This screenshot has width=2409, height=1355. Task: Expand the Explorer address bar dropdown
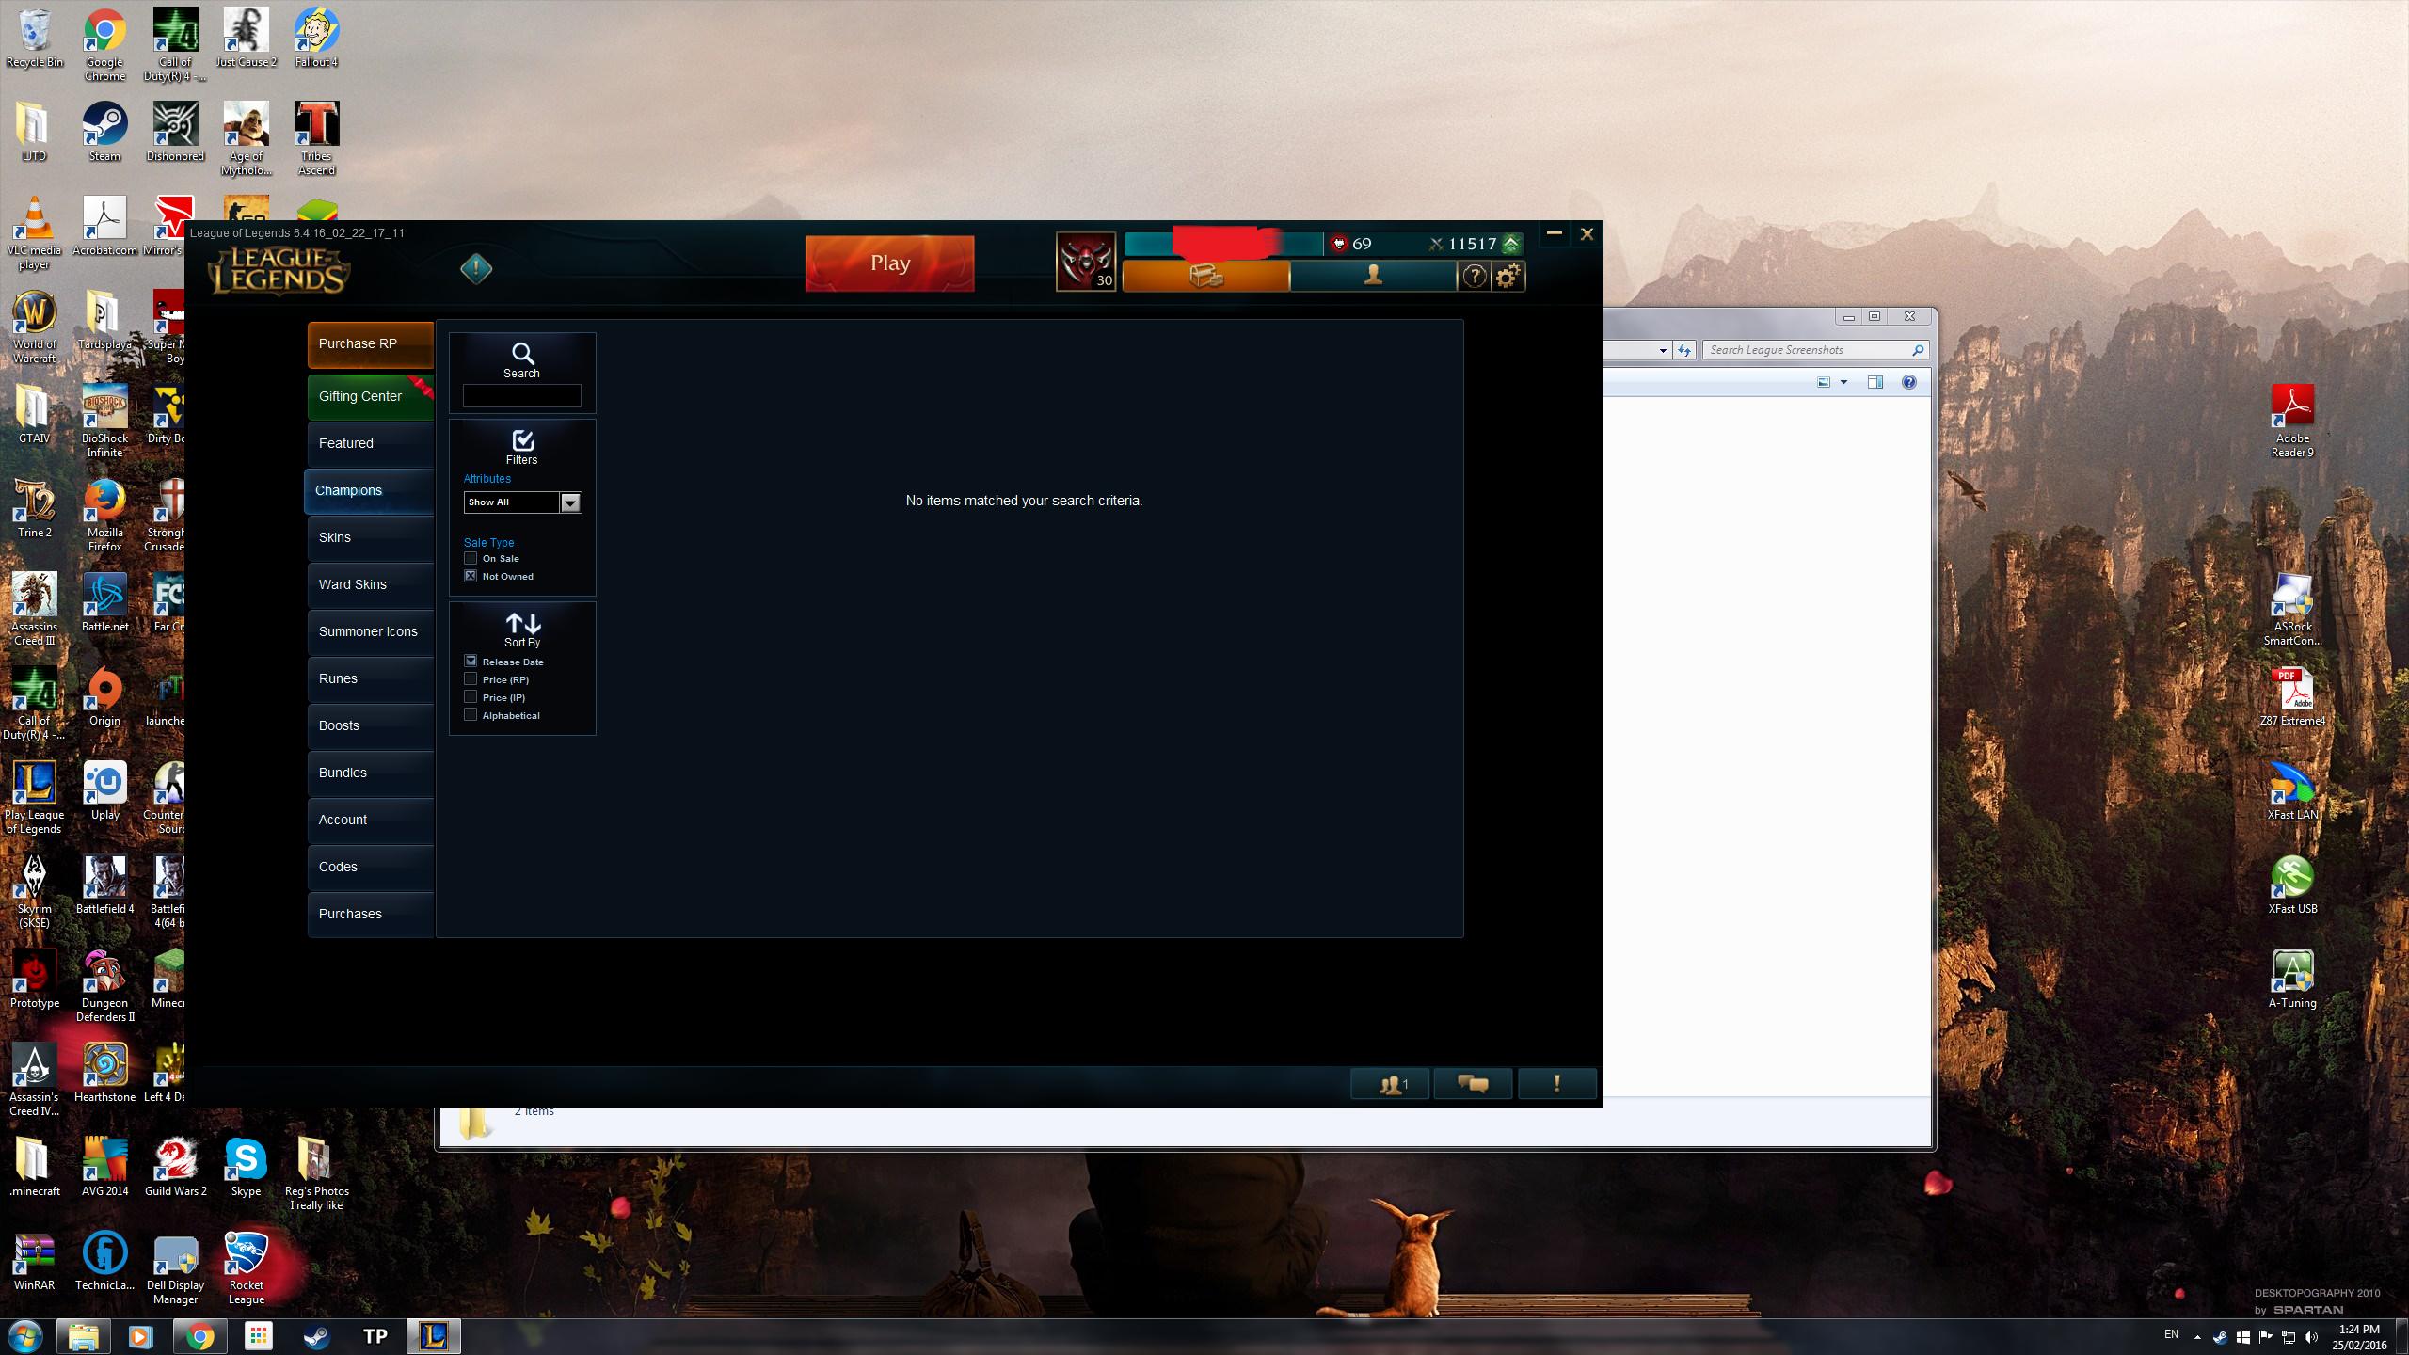1663,350
